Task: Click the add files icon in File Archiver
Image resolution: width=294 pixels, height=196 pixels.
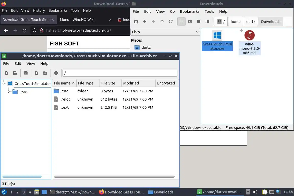Action: click(36, 73)
